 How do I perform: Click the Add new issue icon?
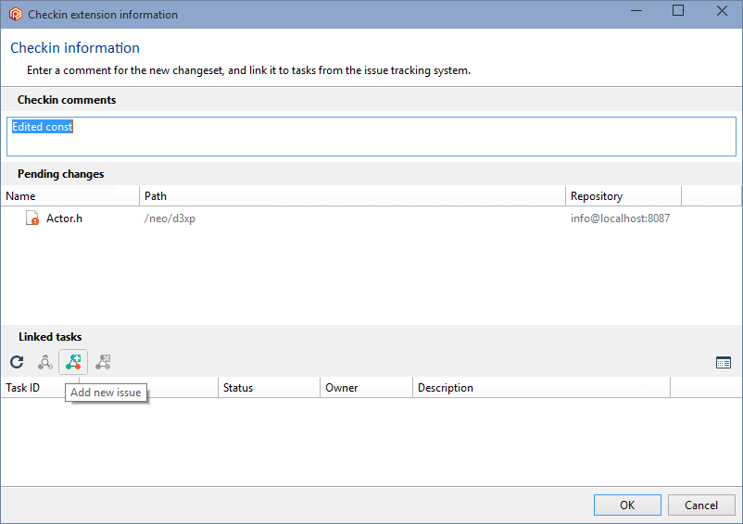pos(73,362)
